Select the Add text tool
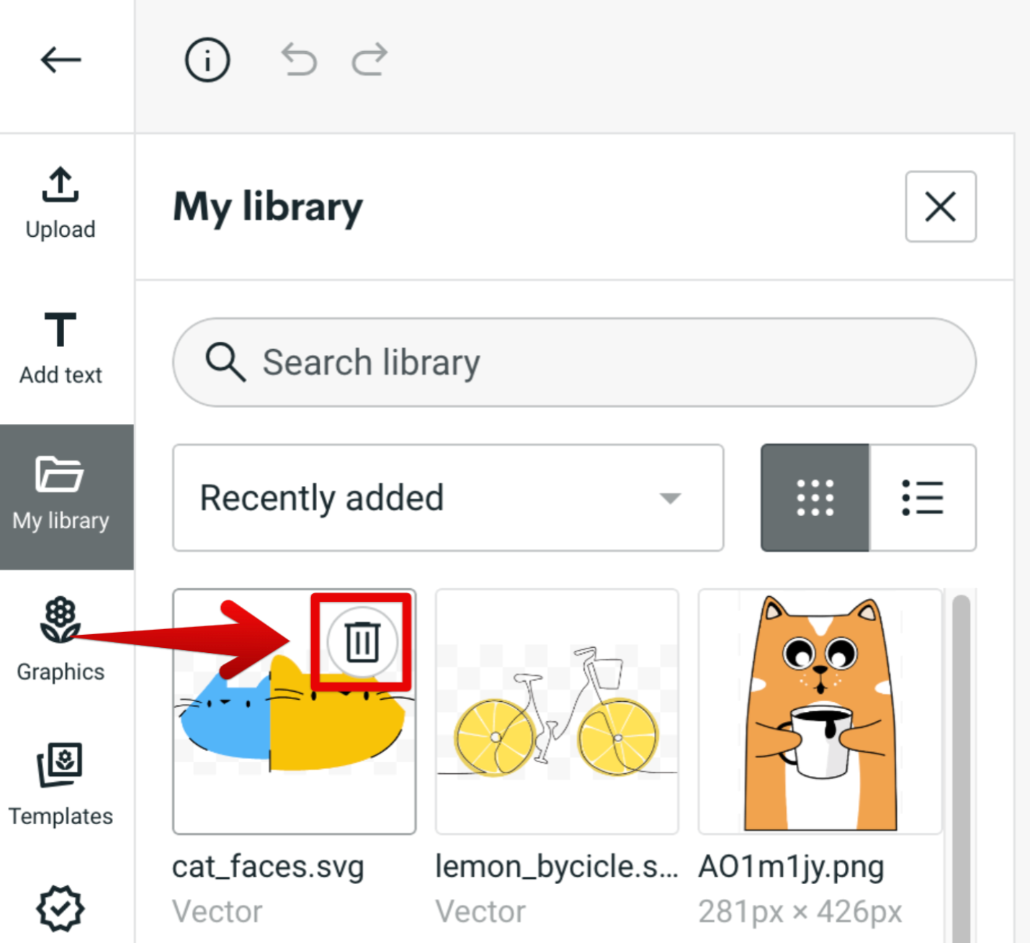1030x943 pixels. click(61, 348)
